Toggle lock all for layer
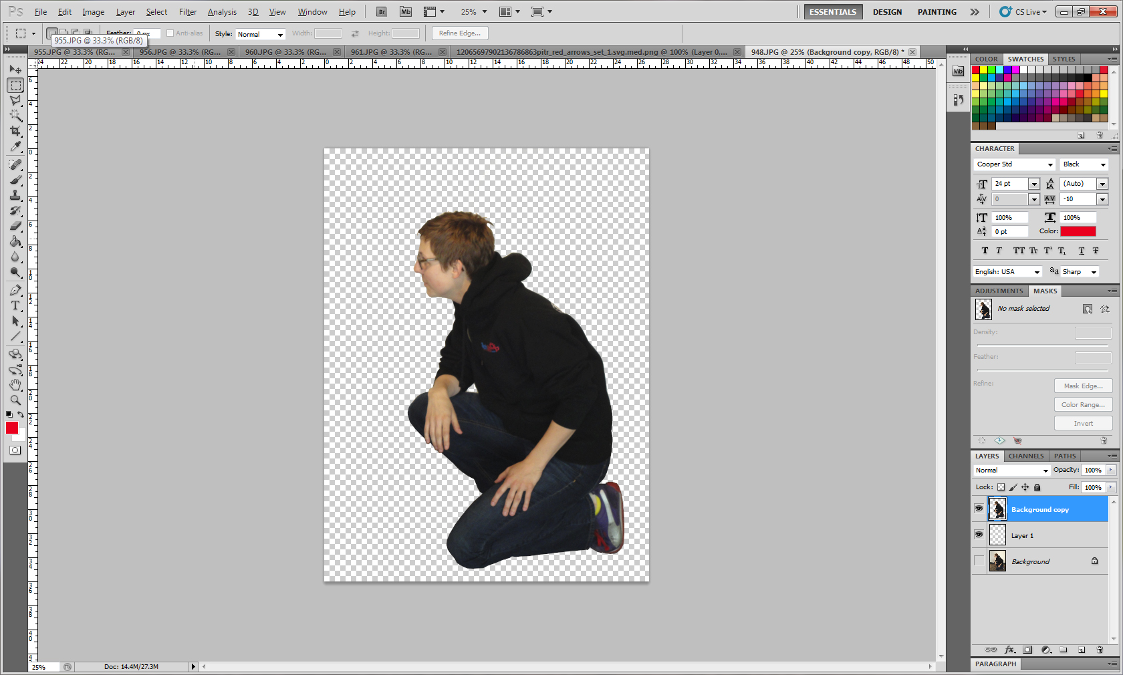Viewport: 1123px width, 675px height. point(1037,487)
